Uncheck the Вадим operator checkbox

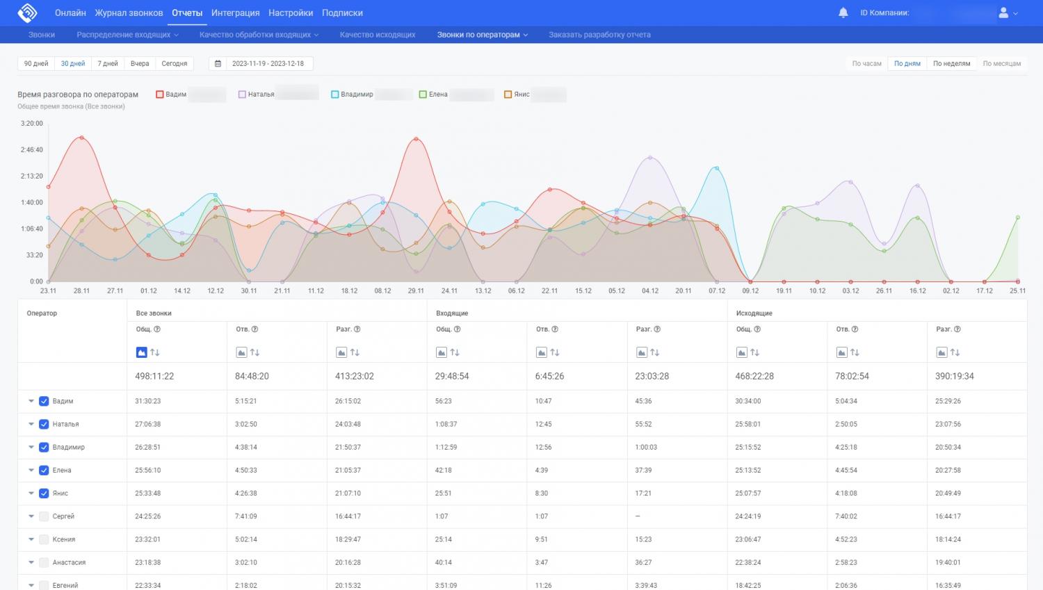[44, 401]
